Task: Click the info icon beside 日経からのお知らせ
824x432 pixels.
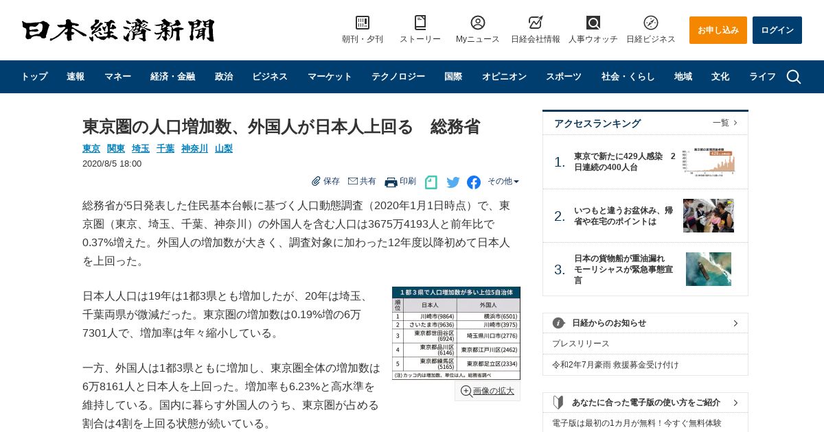Action: pos(559,323)
